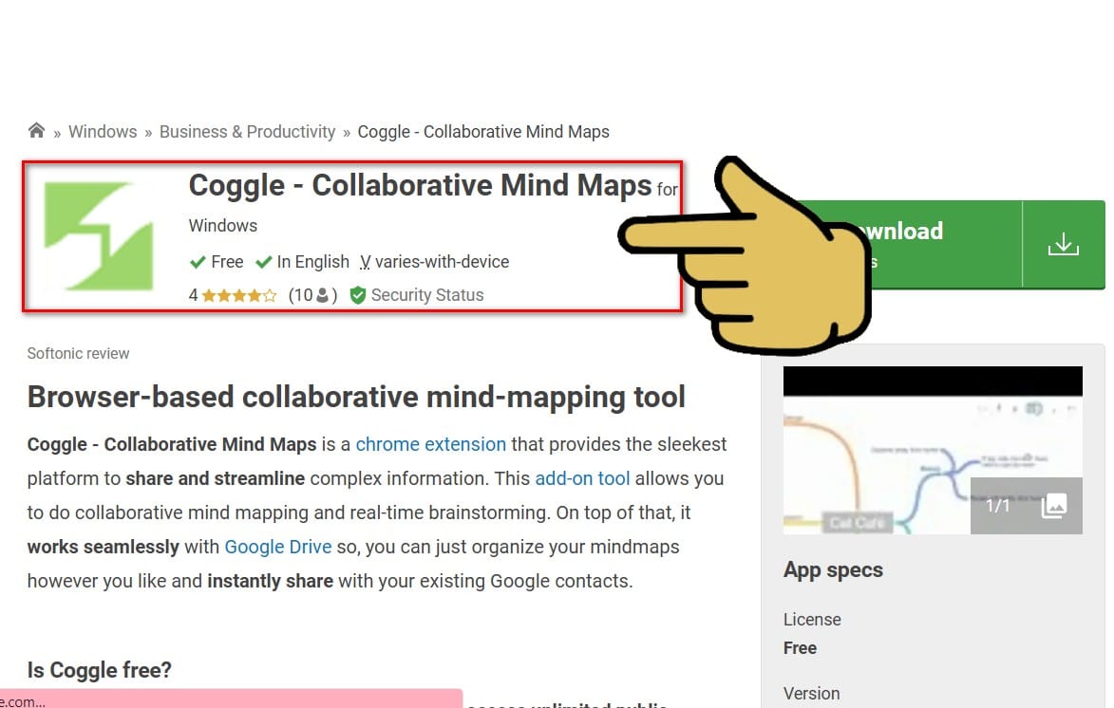Screen dimensions: 1114x708
Task: Click the Coggle green app logo
Action: tap(99, 235)
